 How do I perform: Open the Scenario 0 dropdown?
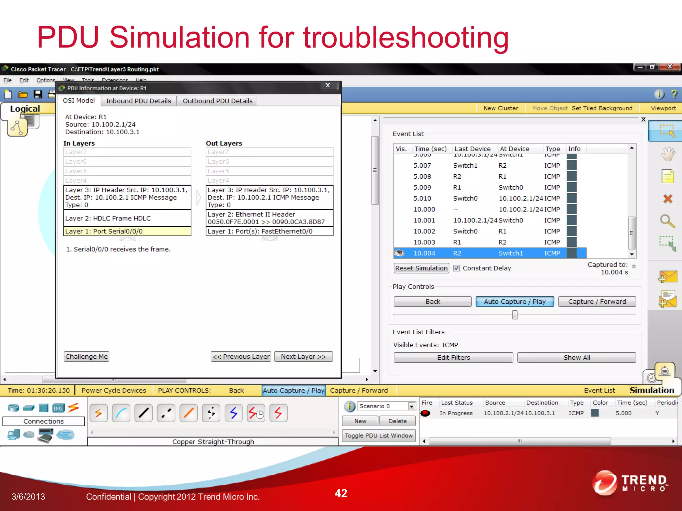[412, 406]
